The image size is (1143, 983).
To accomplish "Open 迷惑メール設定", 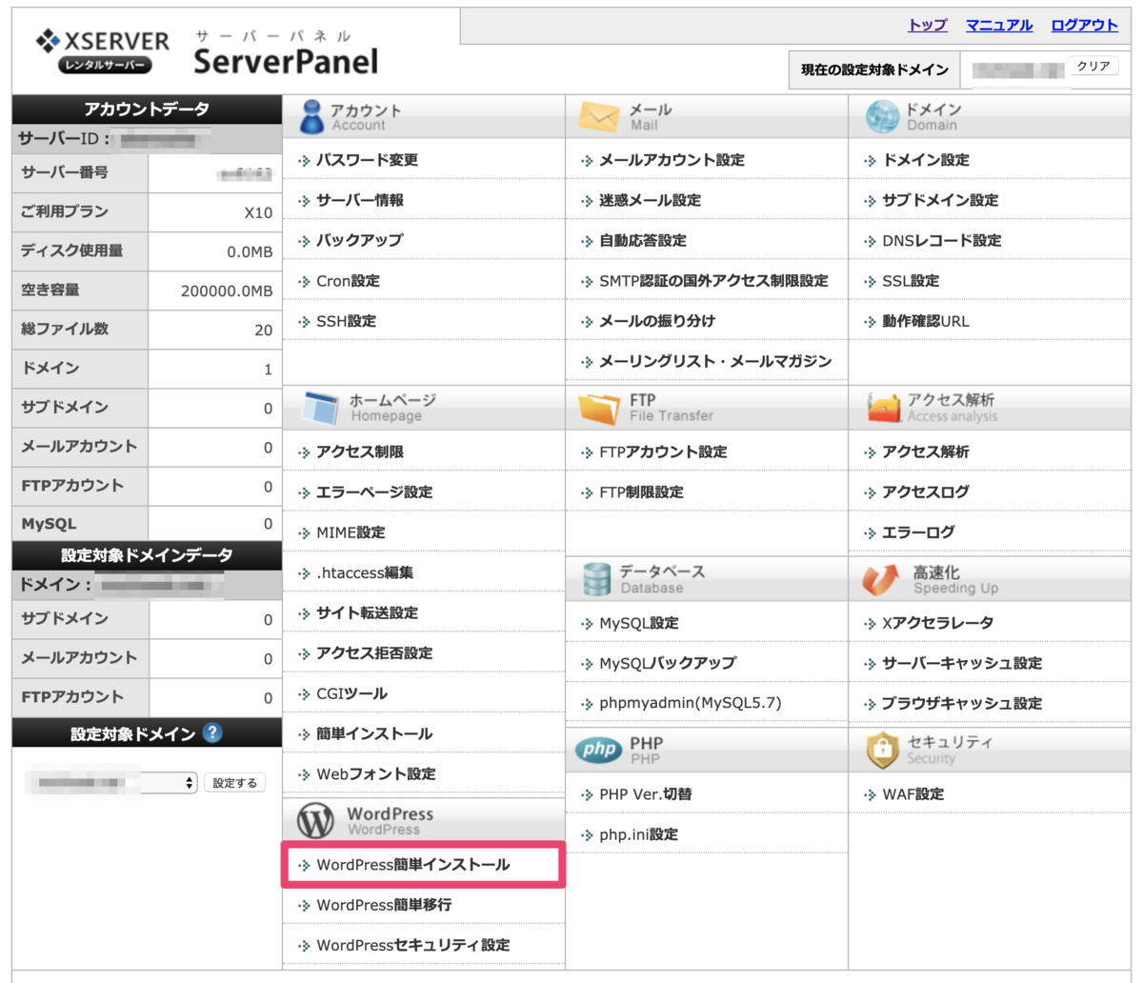I will tap(650, 200).
